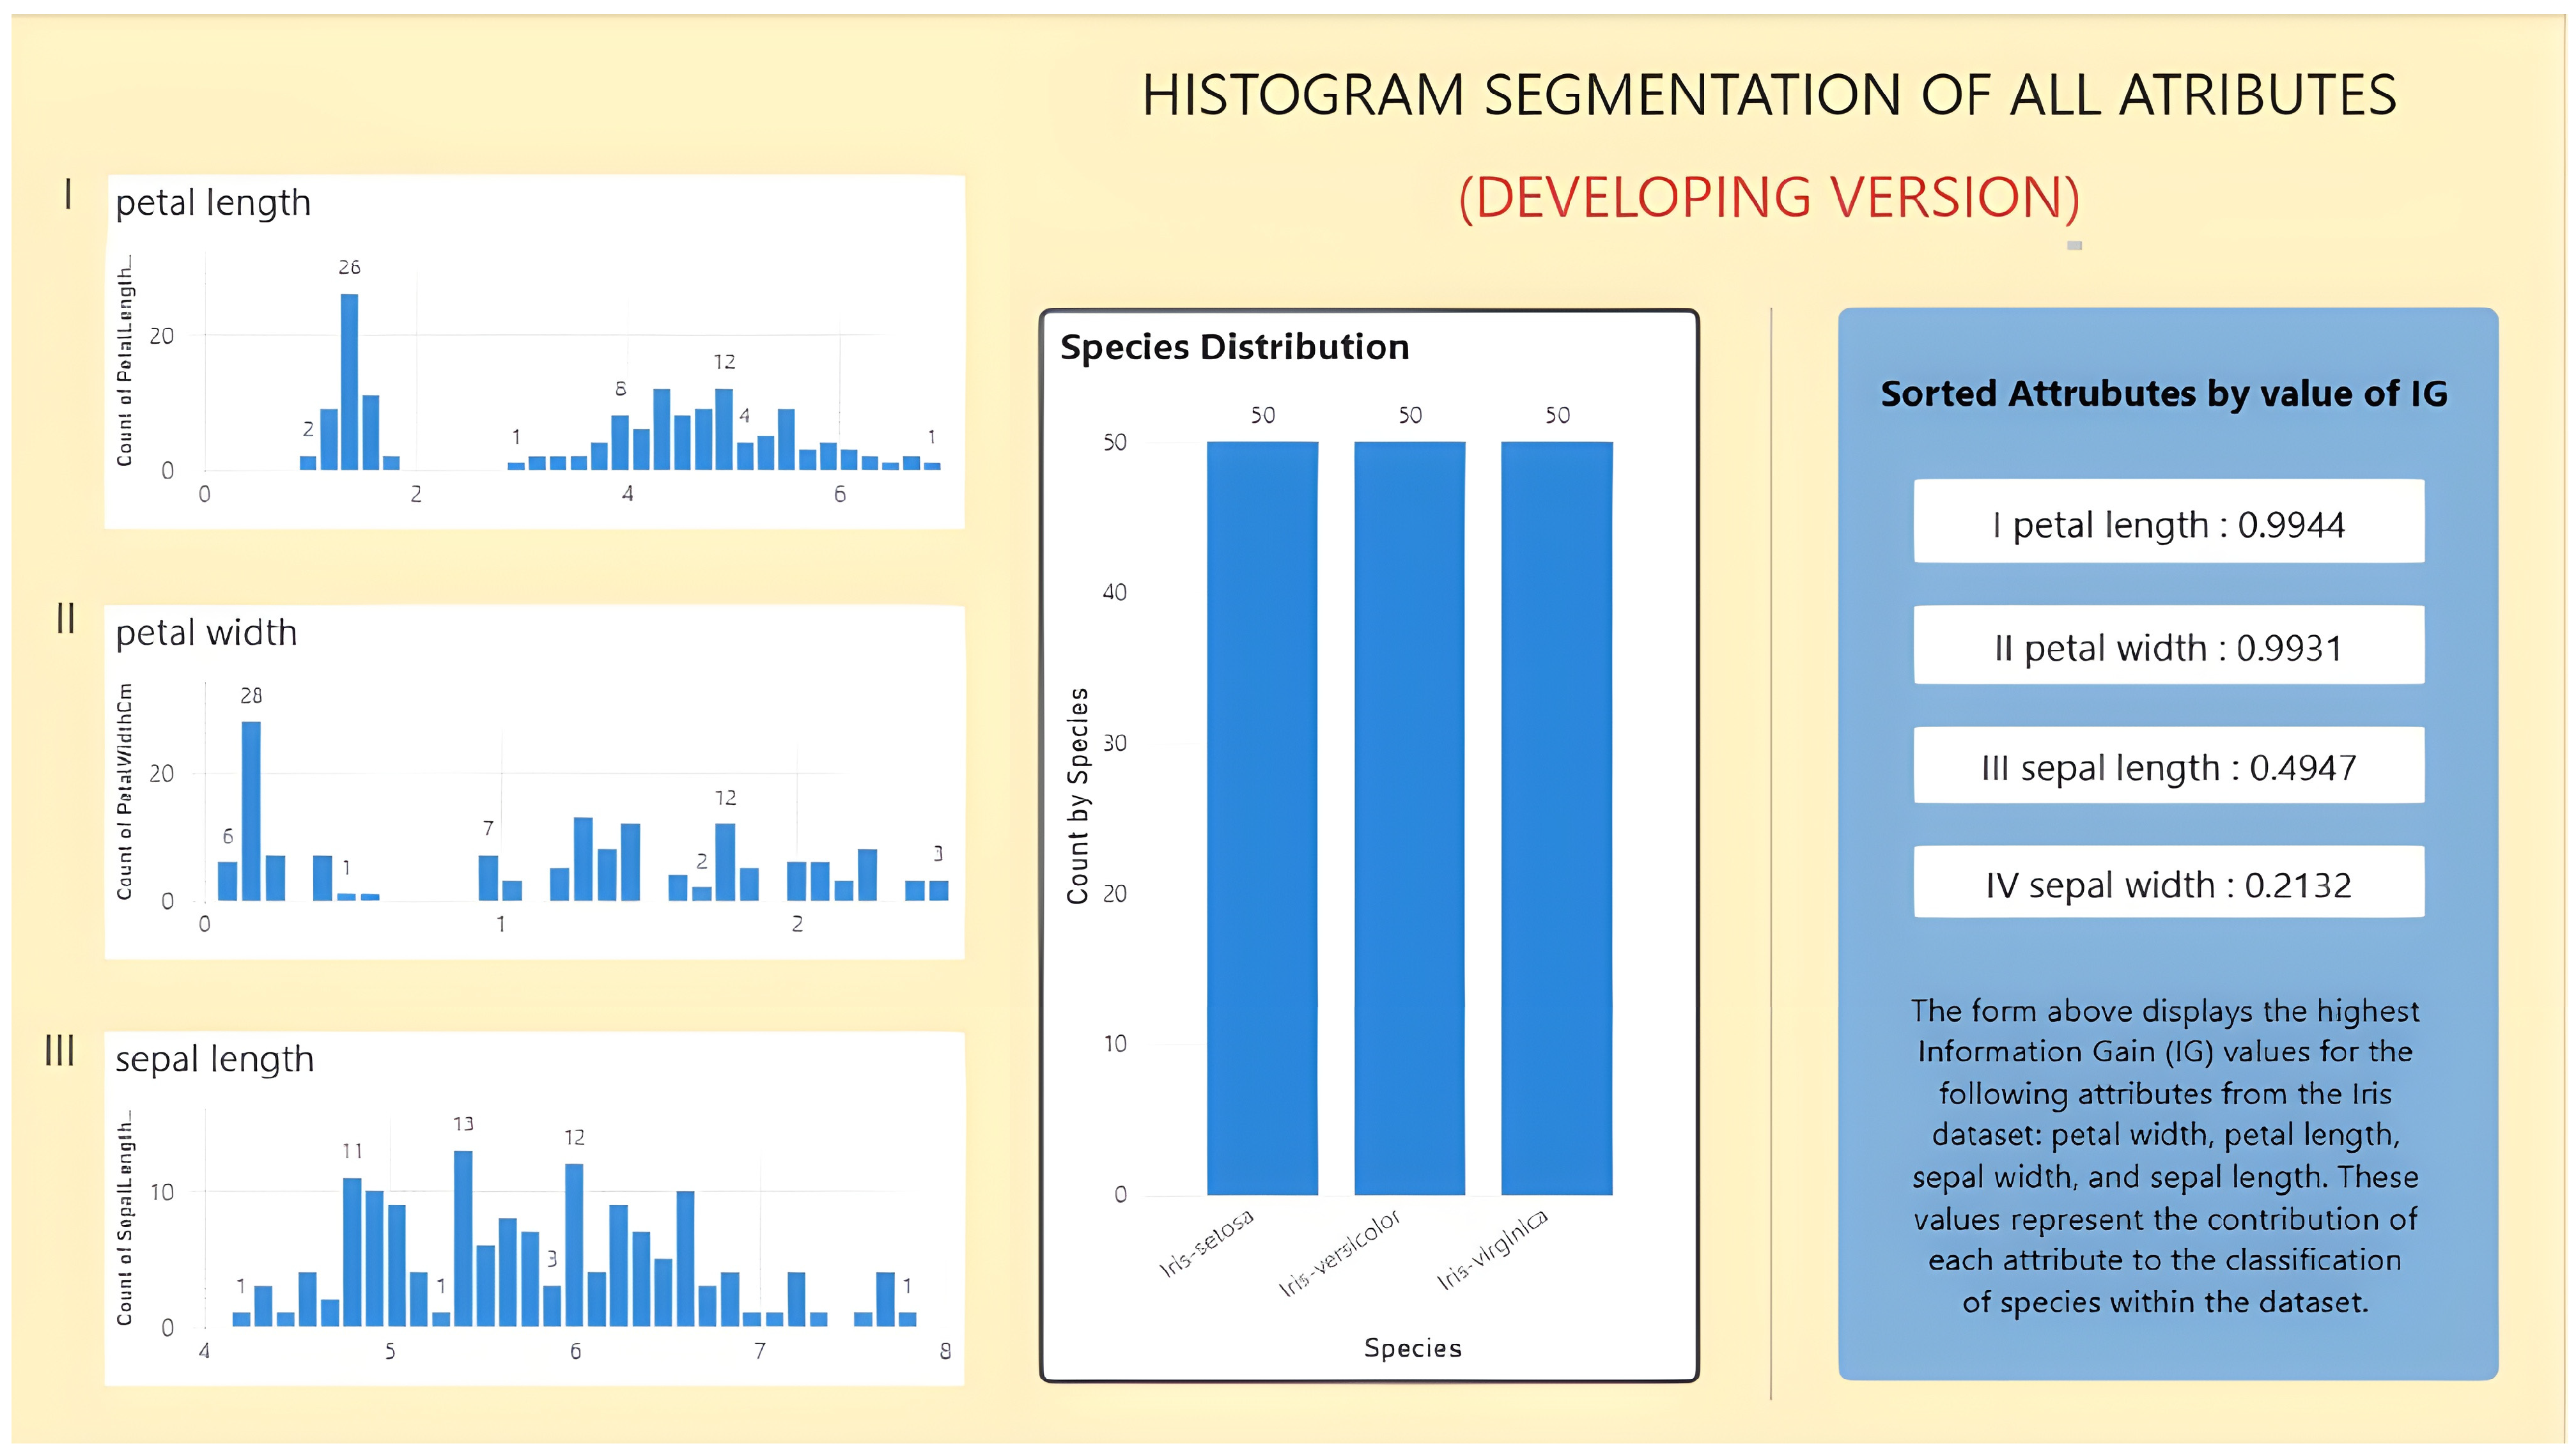Screen dimensions: 2576x1455
Task: Select the 'III sepal length : 0.4947' card
Action: tap(2168, 765)
